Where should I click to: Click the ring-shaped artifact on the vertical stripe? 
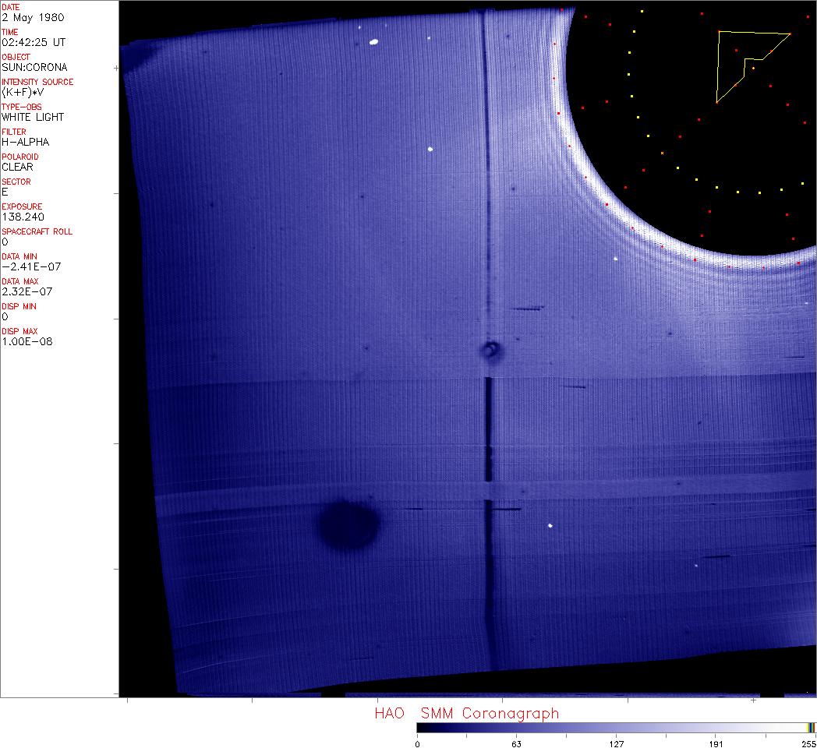[490, 350]
